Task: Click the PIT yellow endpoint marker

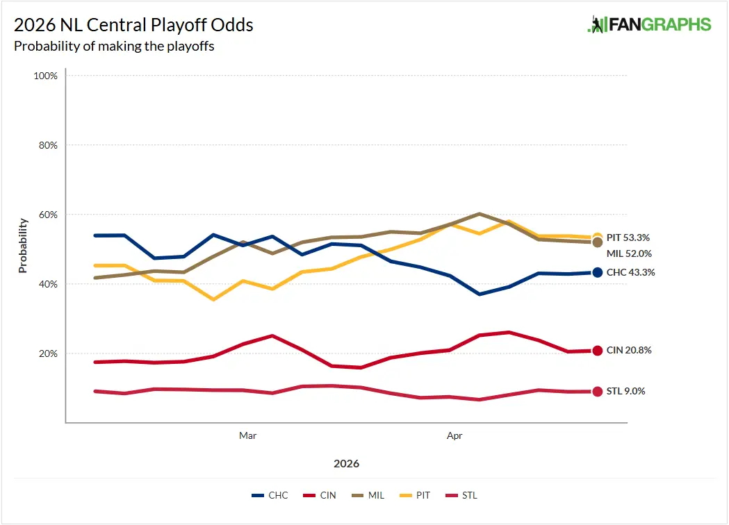Action: click(x=597, y=237)
